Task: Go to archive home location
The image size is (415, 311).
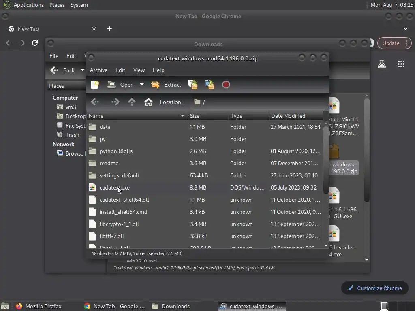Action: (148, 102)
